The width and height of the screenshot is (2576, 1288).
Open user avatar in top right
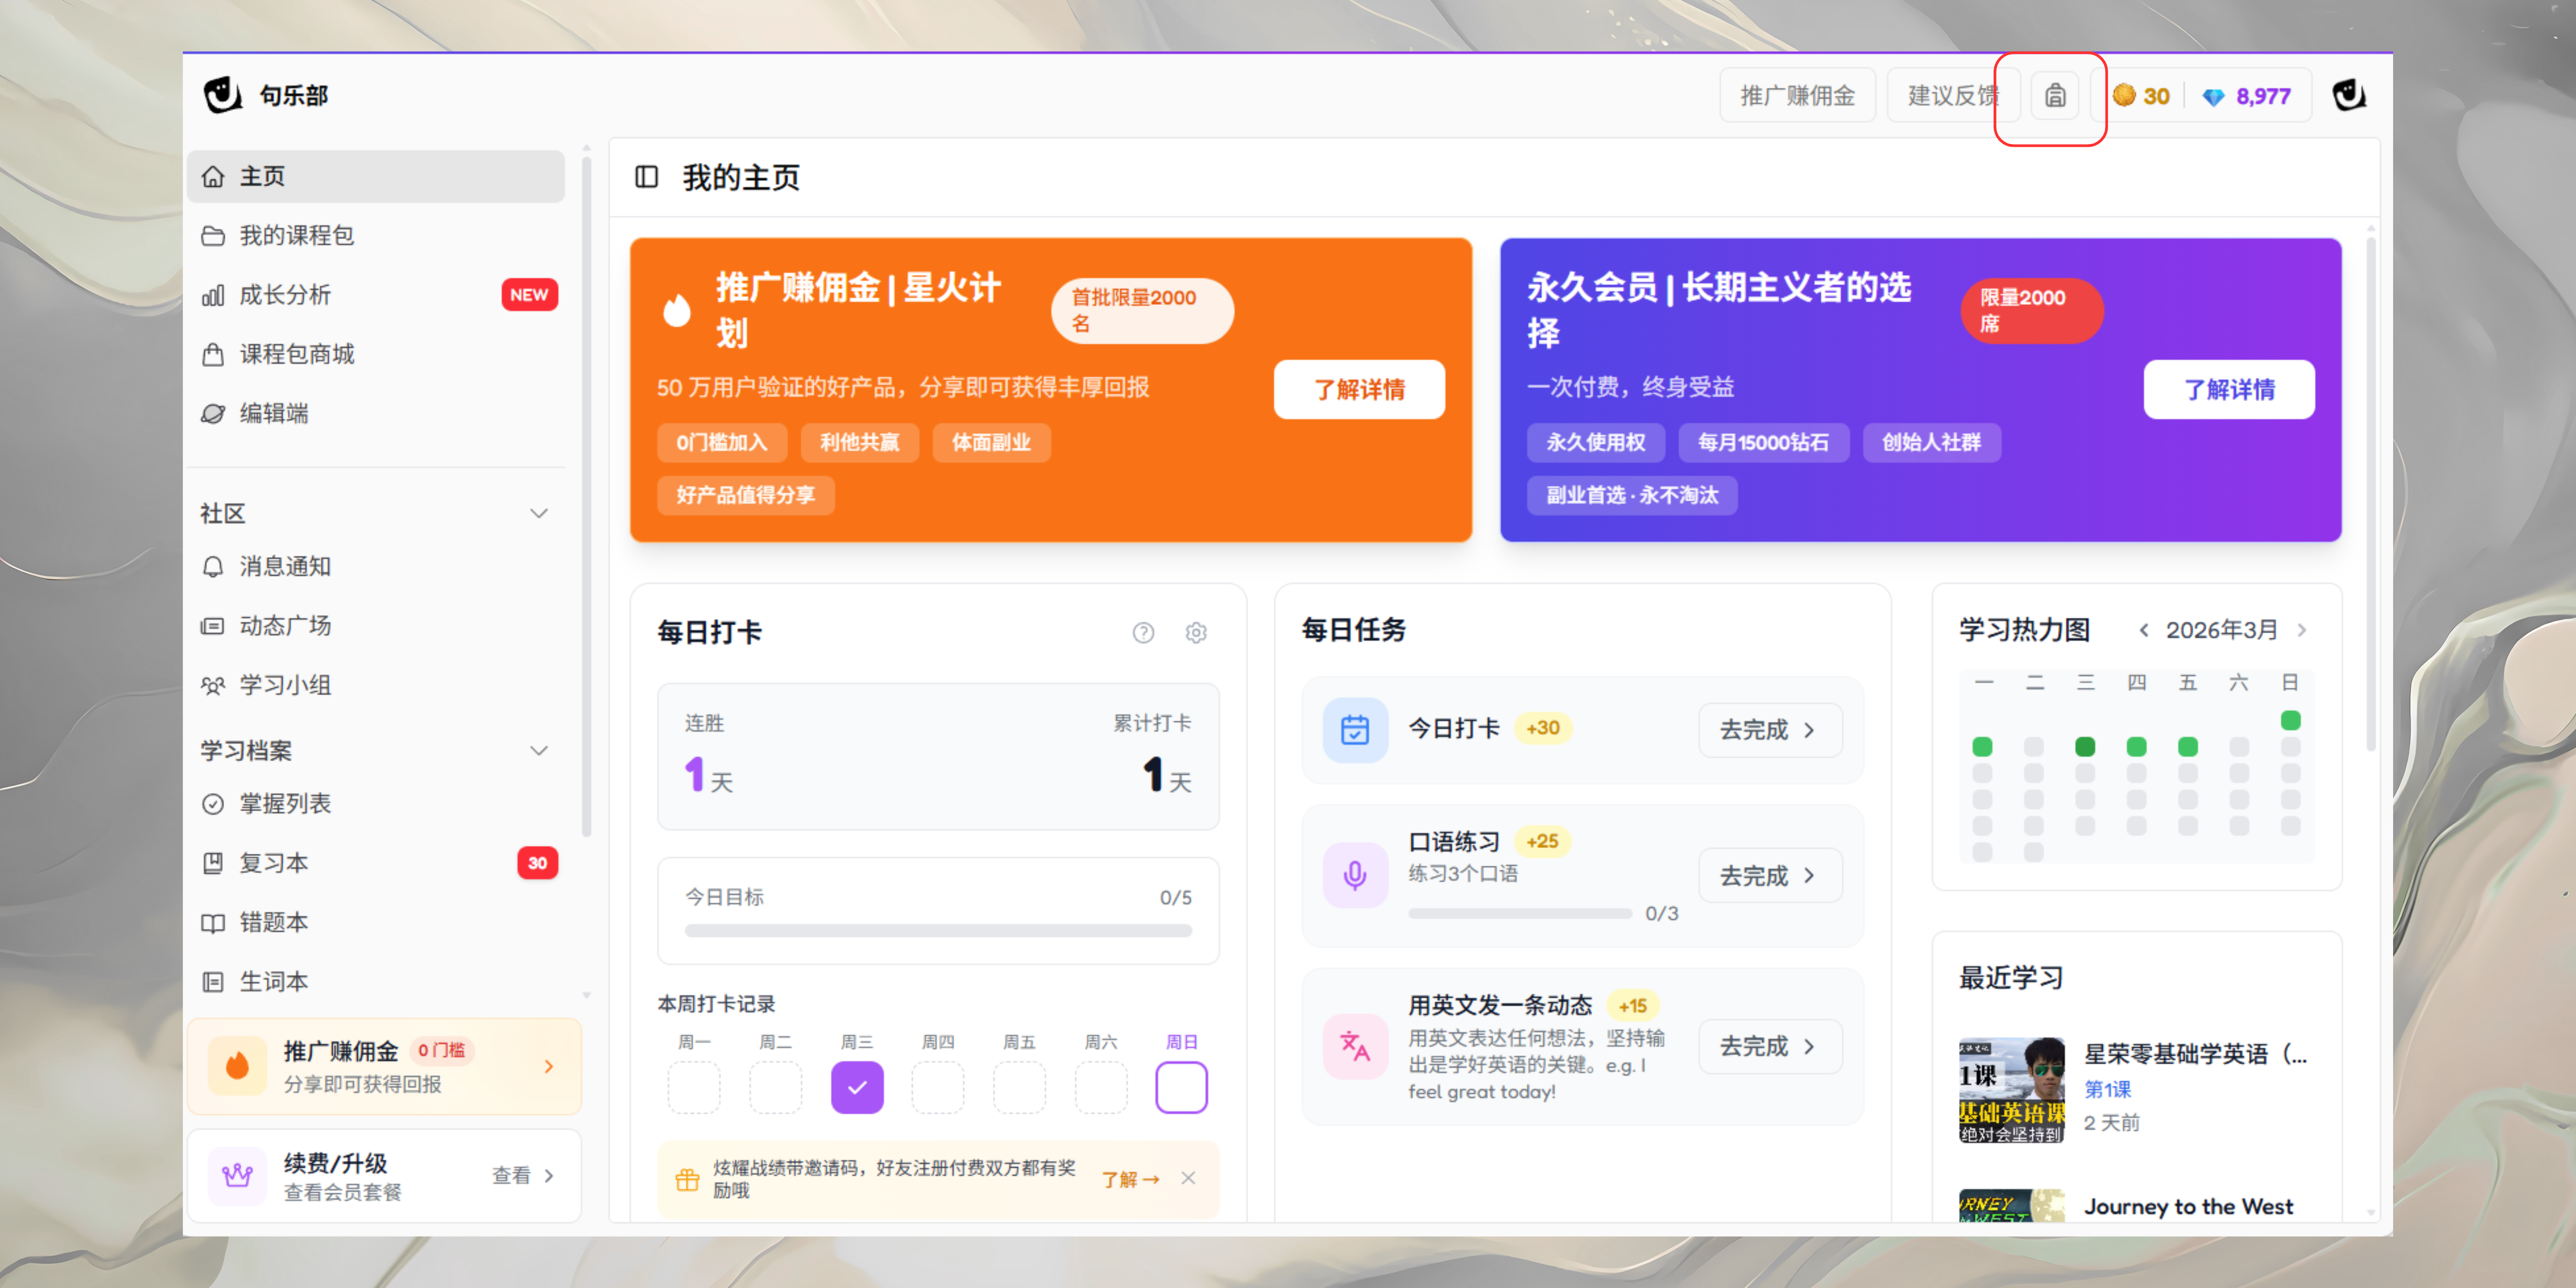[2347, 96]
